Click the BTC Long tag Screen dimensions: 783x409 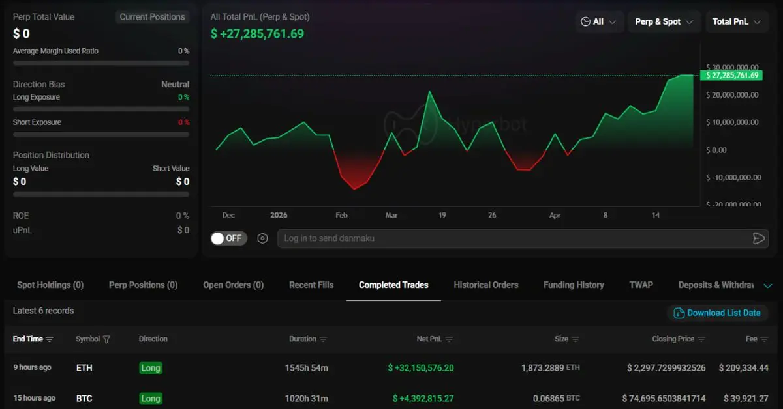[150, 399]
